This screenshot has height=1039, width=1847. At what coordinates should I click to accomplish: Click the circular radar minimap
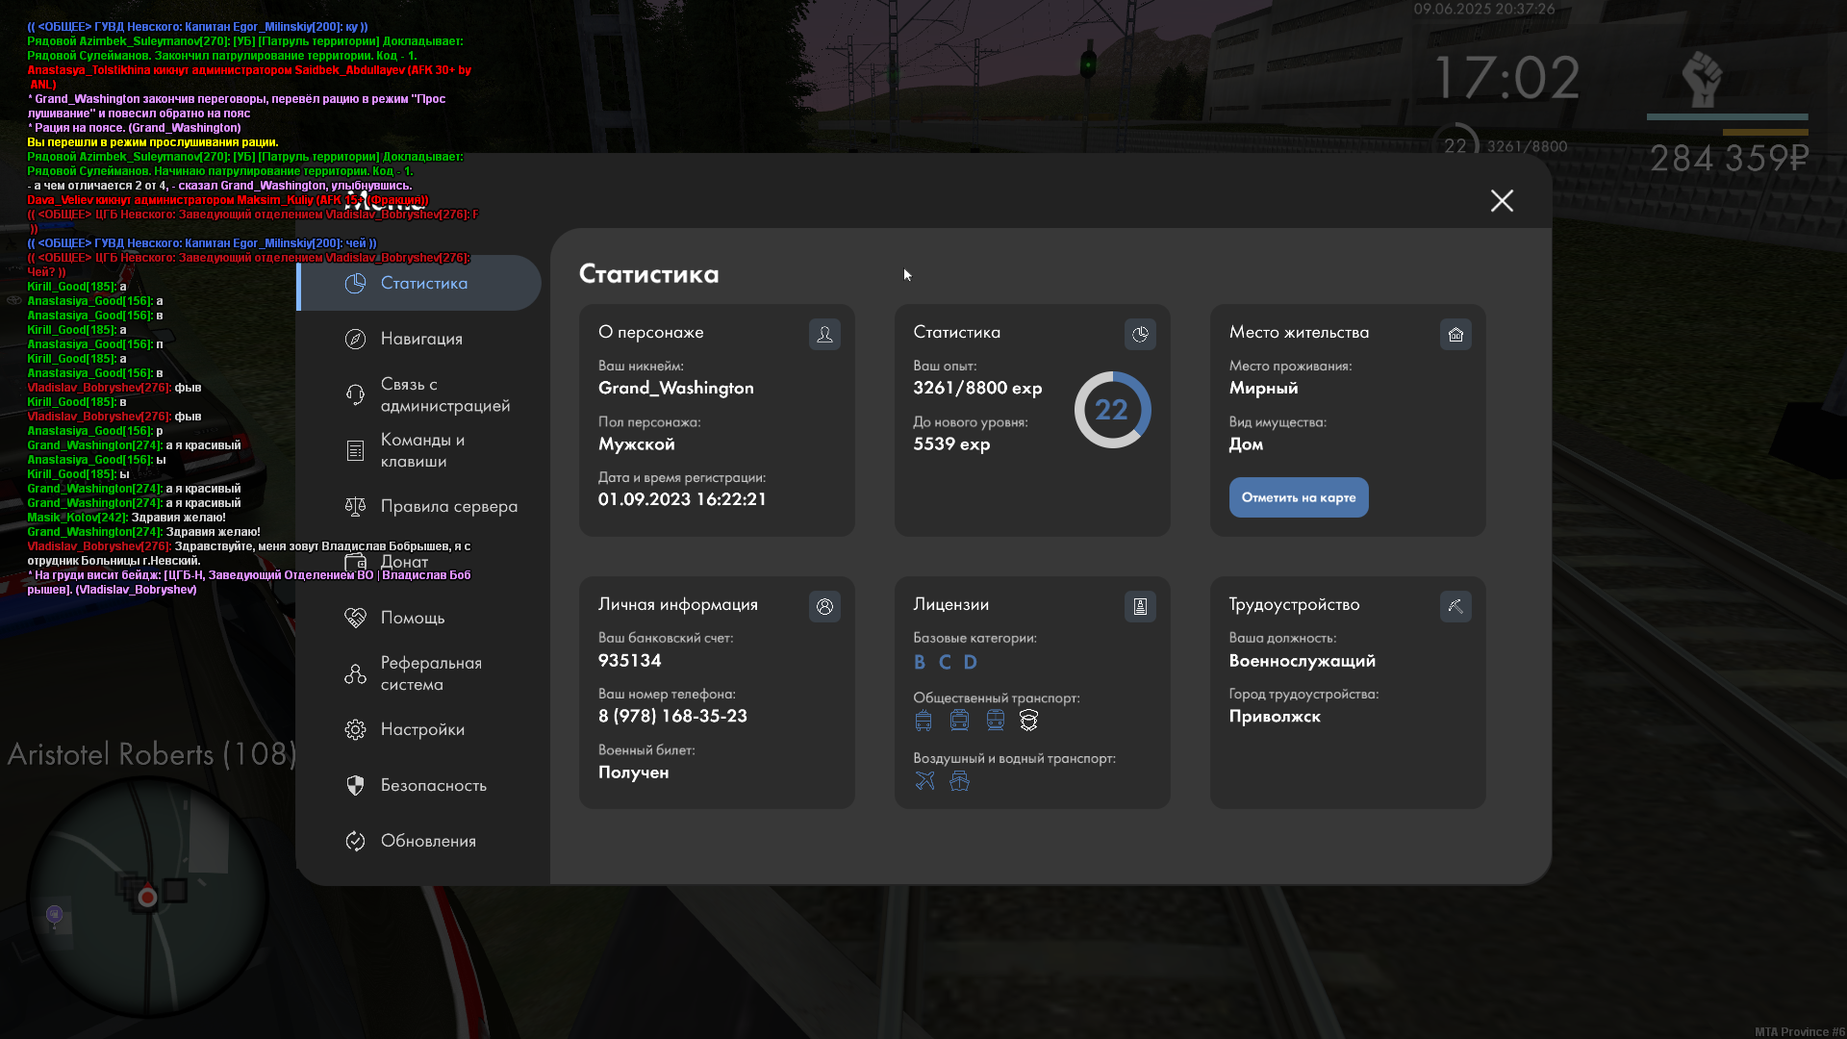(x=147, y=897)
